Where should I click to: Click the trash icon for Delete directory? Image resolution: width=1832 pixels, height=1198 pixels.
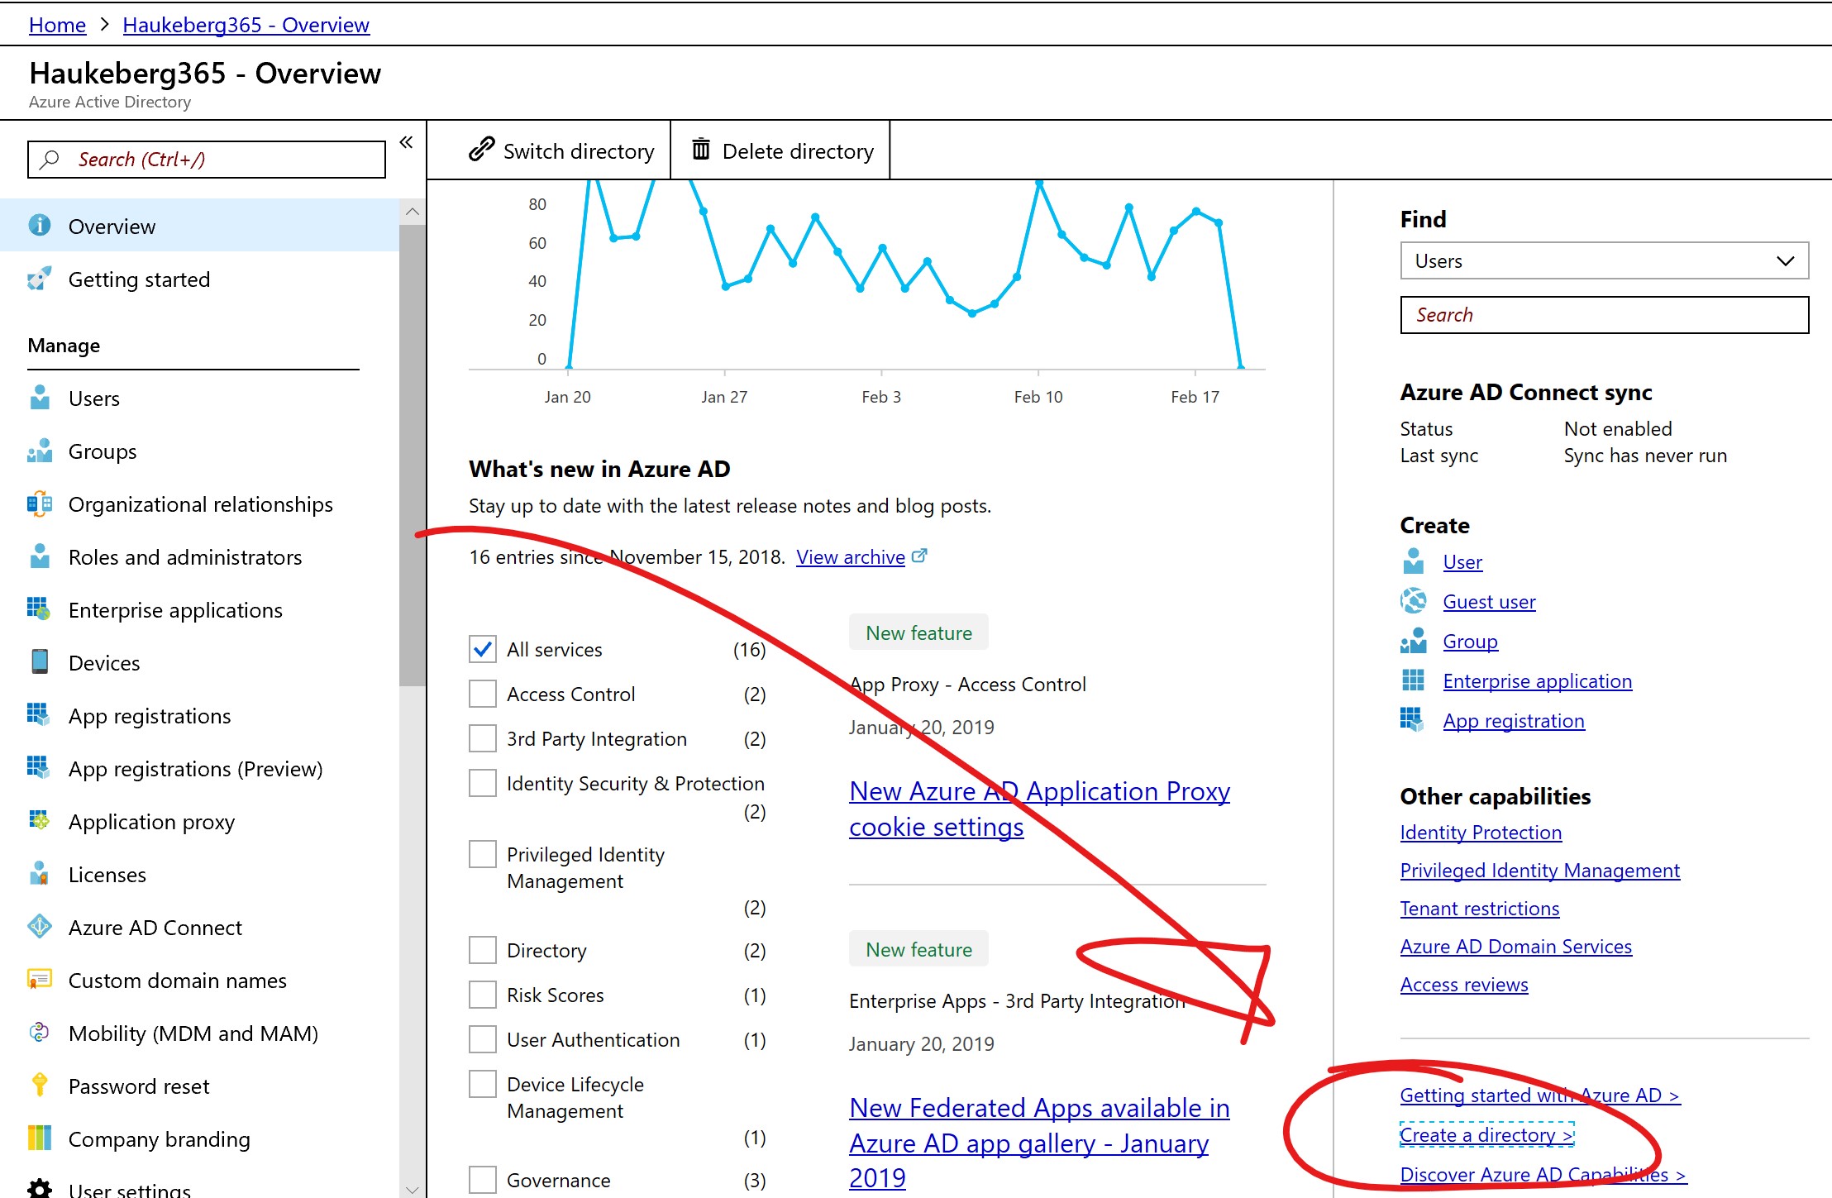tap(700, 150)
